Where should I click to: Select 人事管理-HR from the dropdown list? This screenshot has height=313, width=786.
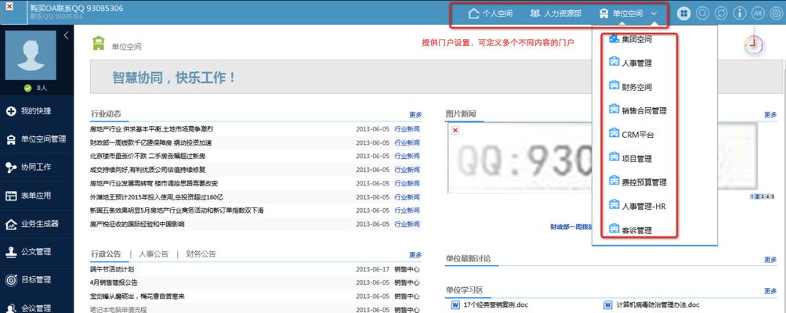(x=636, y=206)
